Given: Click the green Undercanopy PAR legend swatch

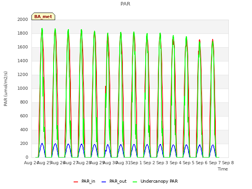Looking at the screenshot, I should point(135,182).
